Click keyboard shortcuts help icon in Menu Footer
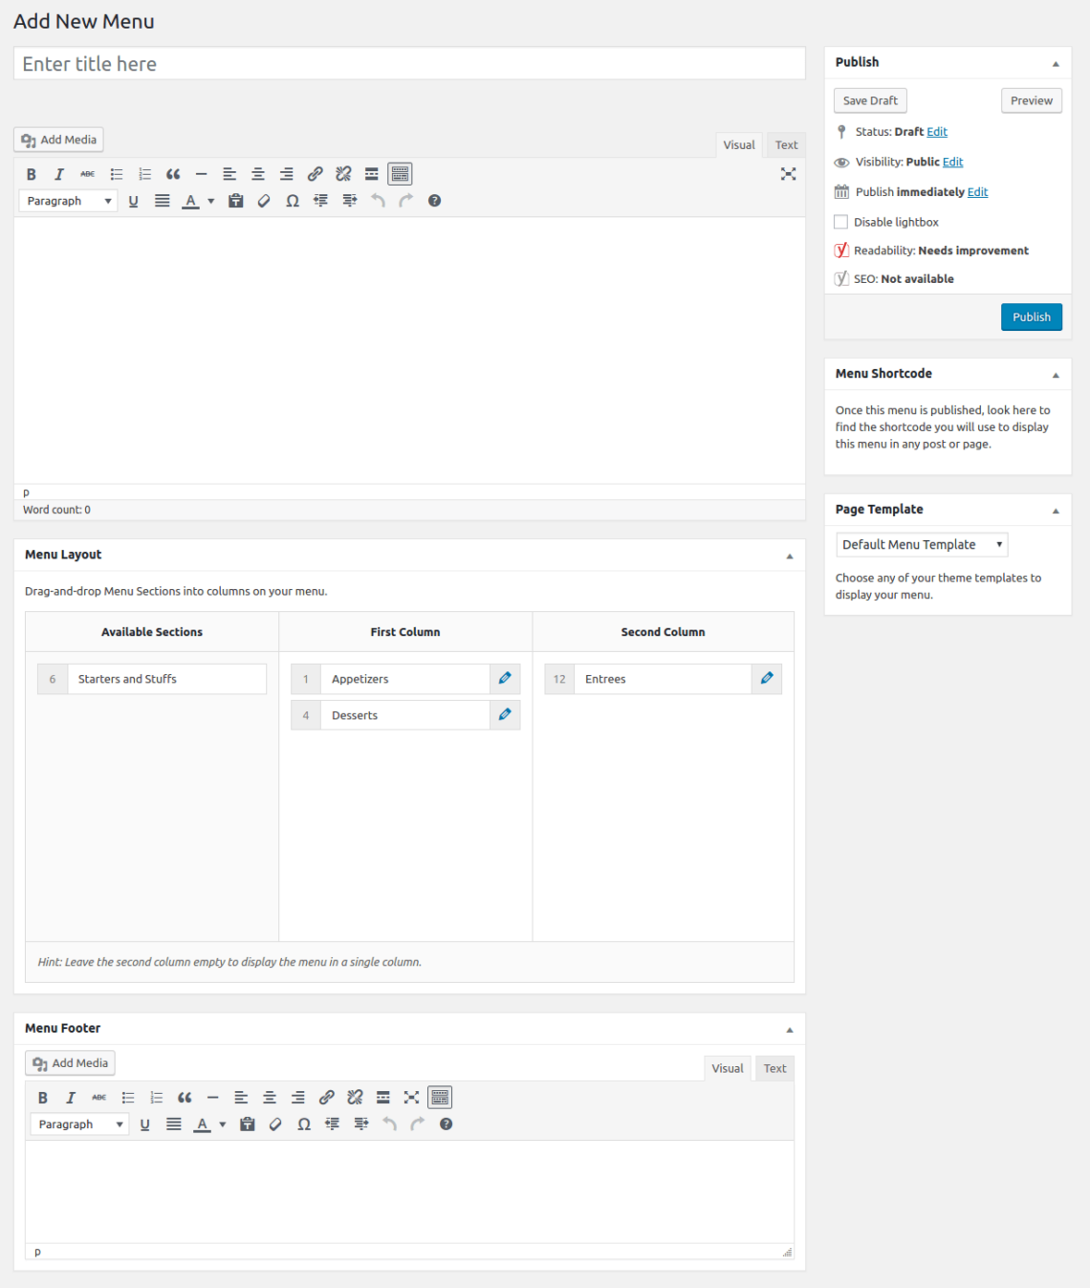 pos(446,1124)
